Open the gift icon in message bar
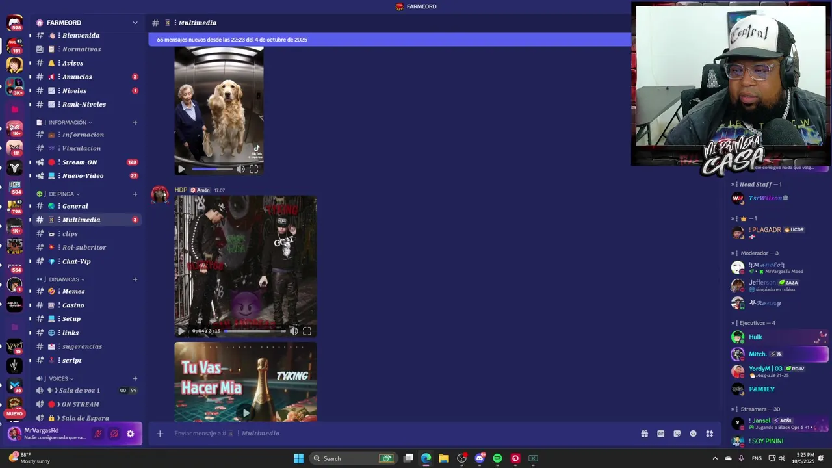This screenshot has width=832, height=468. 644,434
